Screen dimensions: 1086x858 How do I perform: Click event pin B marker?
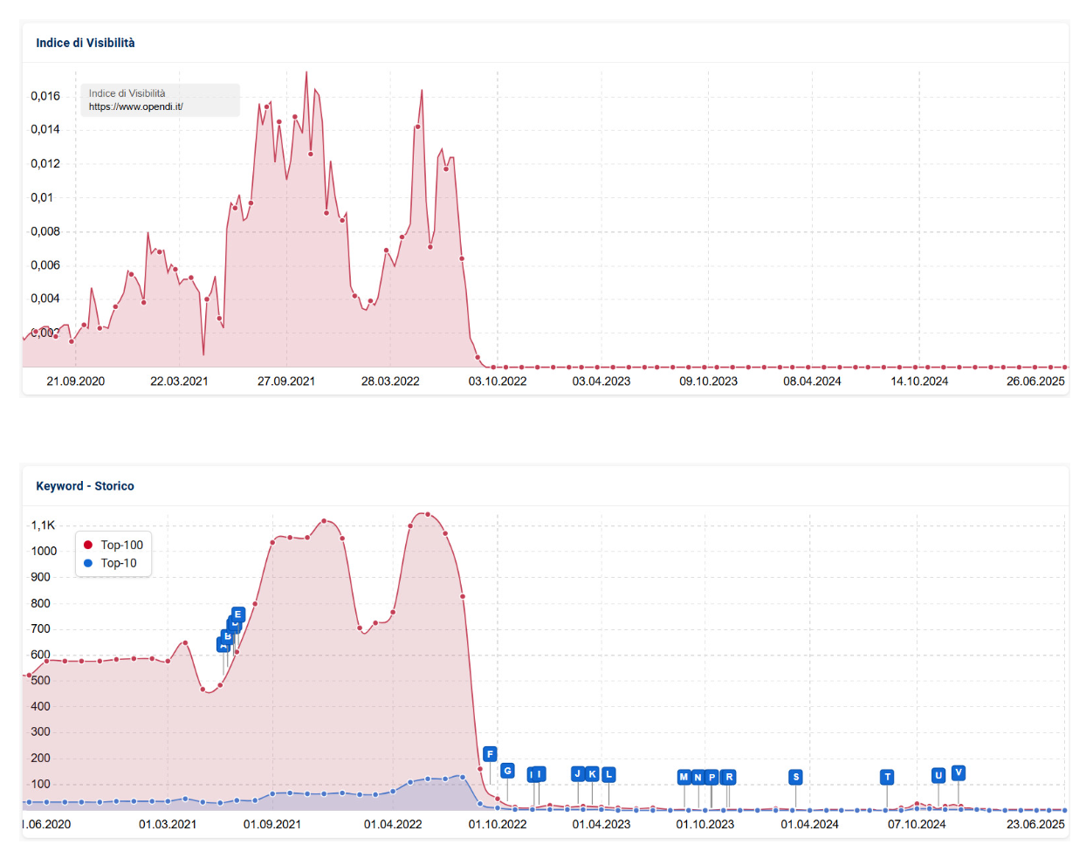pos(228,636)
